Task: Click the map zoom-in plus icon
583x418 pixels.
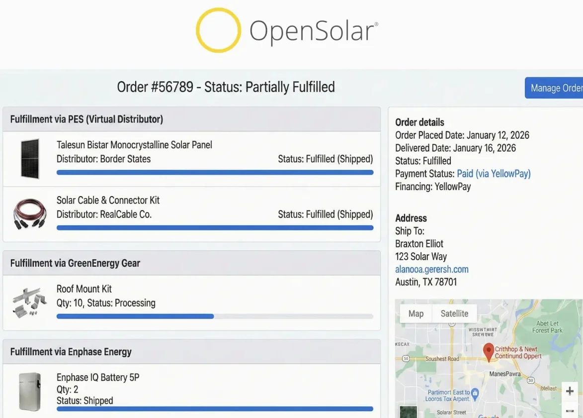Action: click(x=570, y=391)
